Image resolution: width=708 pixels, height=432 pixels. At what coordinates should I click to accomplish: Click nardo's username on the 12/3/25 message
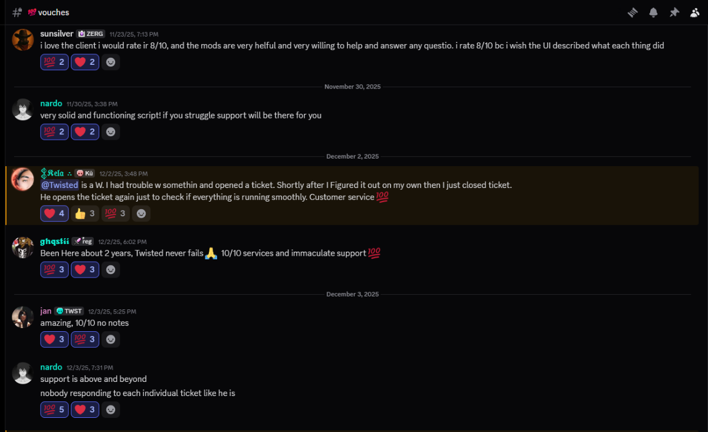(51, 367)
